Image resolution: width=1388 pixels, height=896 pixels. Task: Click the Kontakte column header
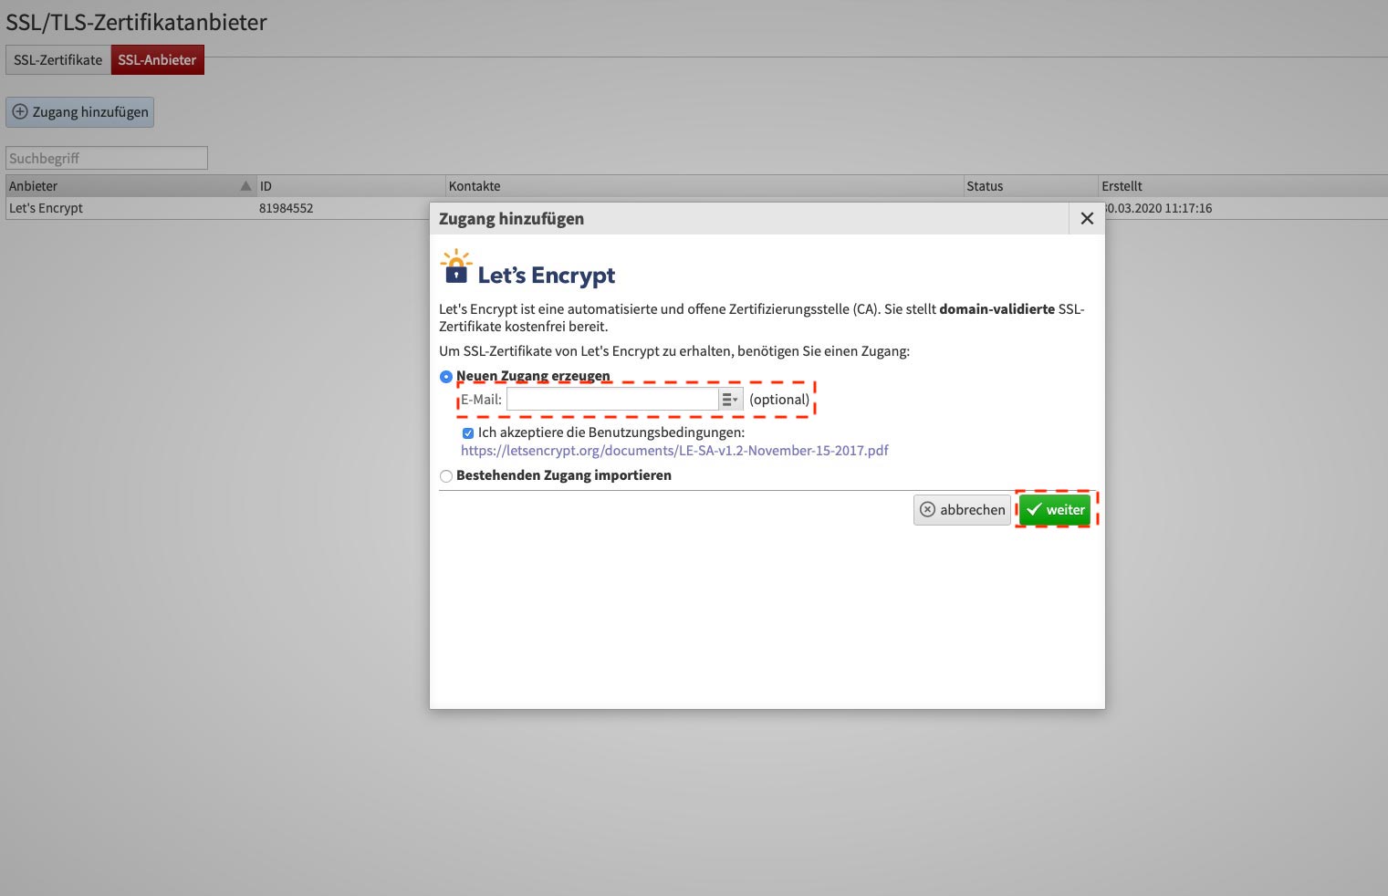pos(704,186)
